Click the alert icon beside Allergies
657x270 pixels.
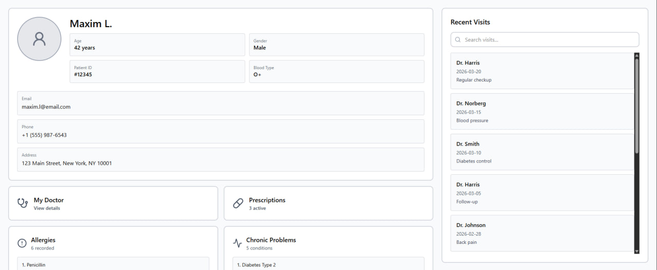[x=22, y=243]
